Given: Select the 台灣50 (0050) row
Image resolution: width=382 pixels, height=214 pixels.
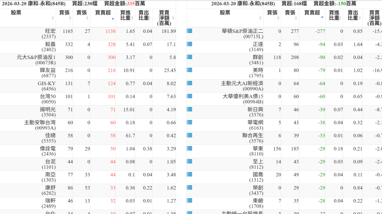Looking at the screenshot, I should (48, 99).
